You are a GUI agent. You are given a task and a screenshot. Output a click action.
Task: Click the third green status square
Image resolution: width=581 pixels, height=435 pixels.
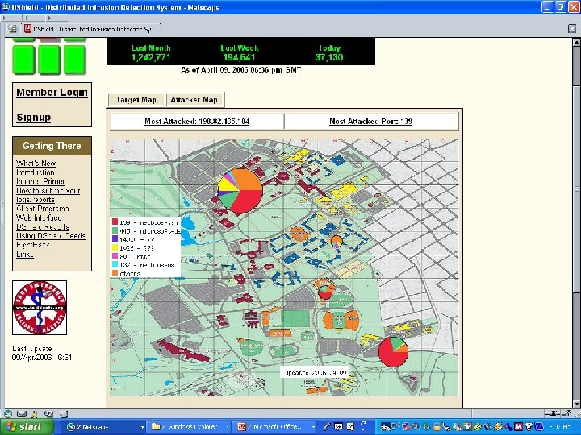tap(74, 60)
